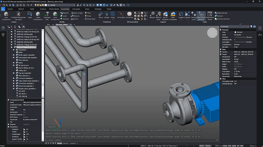The width and height of the screenshot is (263, 147).
Task: Click the Form Component tool
Action: pyautogui.click(x=55, y=16)
